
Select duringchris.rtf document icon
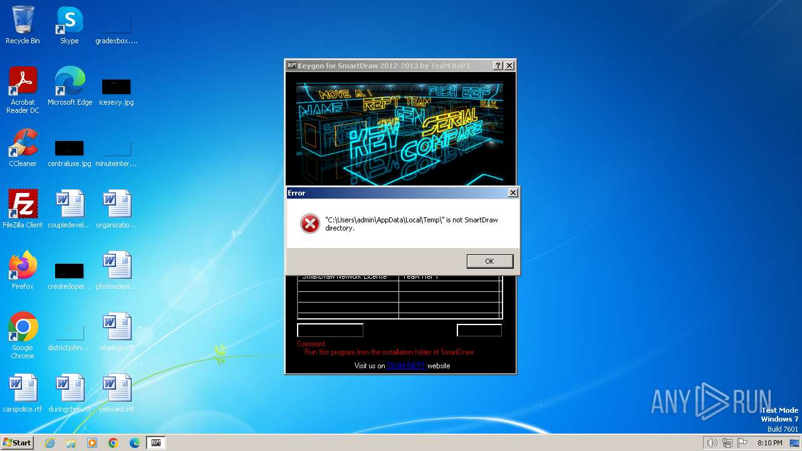[x=70, y=394]
